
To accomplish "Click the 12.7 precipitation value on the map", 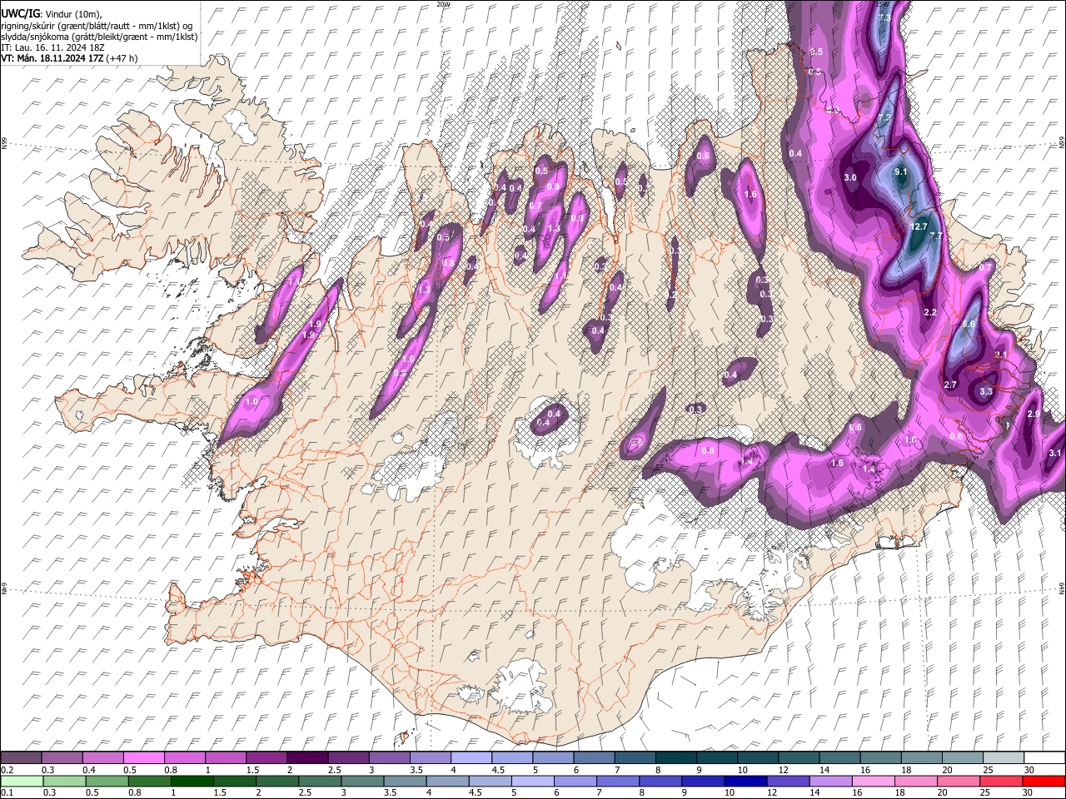I will point(919,226).
